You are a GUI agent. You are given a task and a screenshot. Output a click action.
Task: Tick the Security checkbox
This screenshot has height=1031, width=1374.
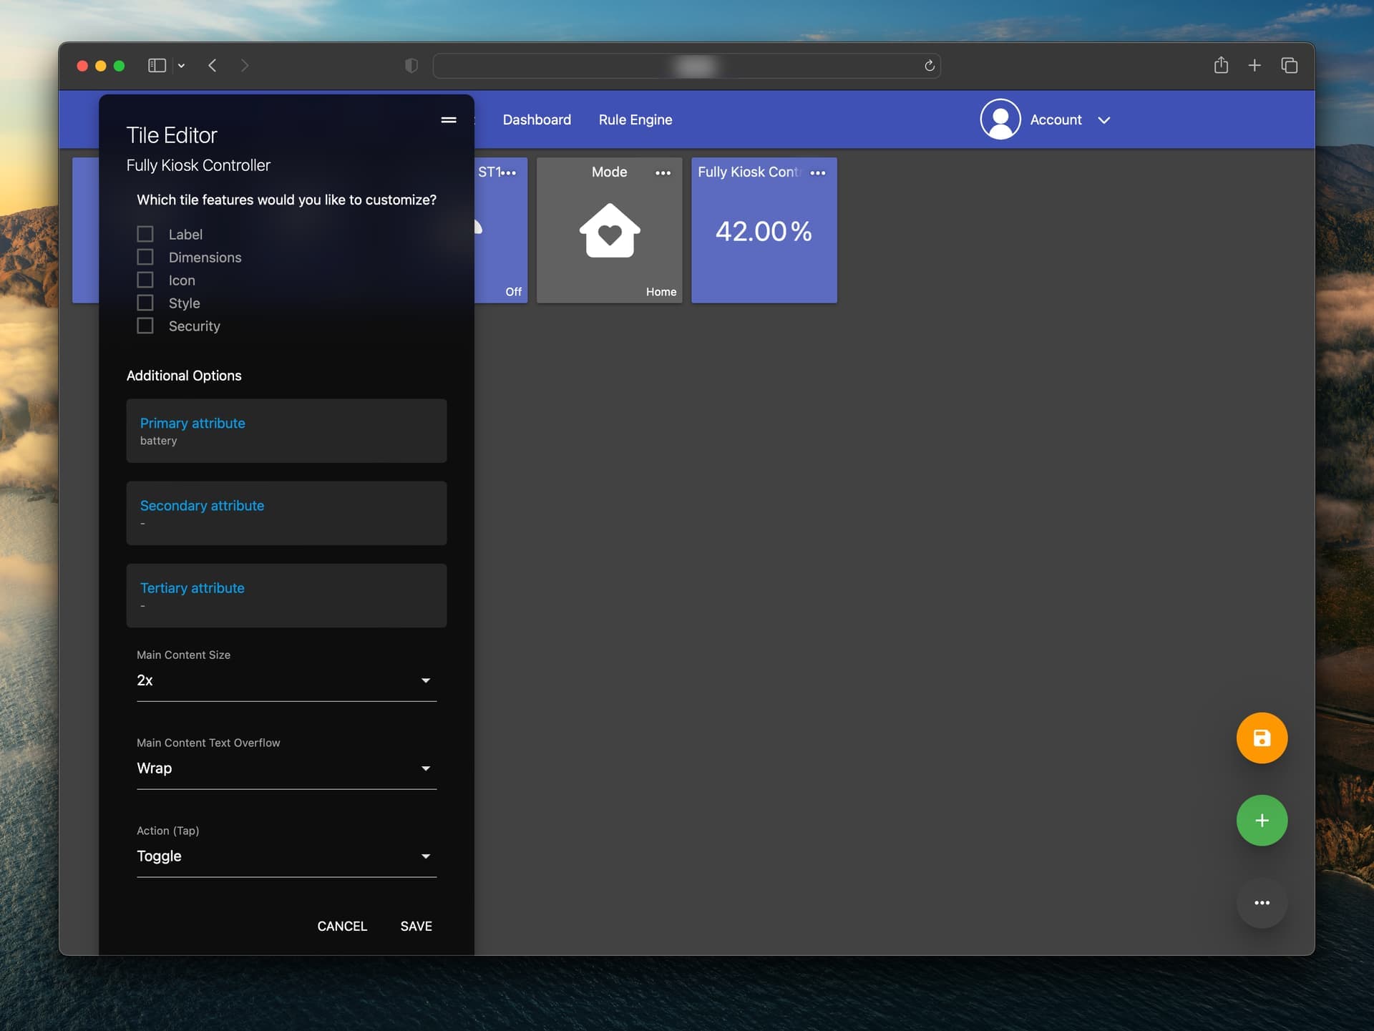tap(145, 326)
